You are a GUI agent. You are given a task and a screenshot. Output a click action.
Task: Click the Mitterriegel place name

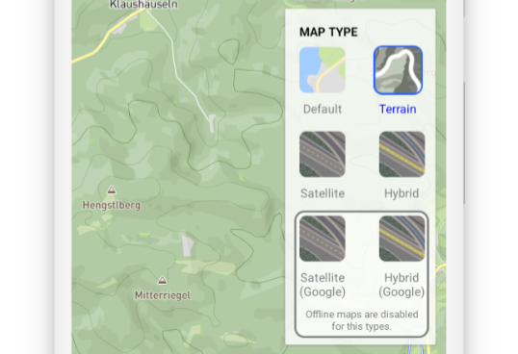[x=163, y=295]
